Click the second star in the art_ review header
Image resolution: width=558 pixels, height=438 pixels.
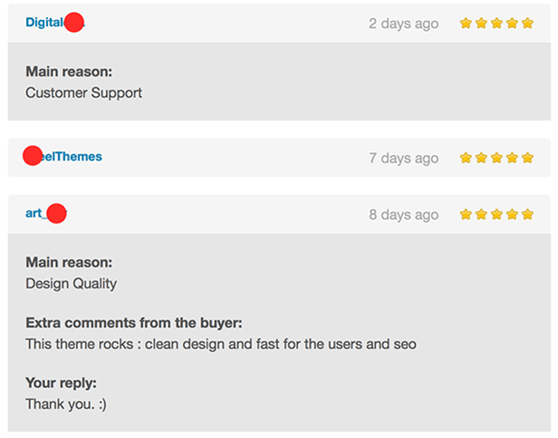coord(481,215)
